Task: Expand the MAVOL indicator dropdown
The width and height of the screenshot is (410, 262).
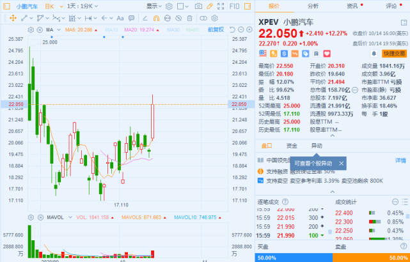Action: point(70,217)
